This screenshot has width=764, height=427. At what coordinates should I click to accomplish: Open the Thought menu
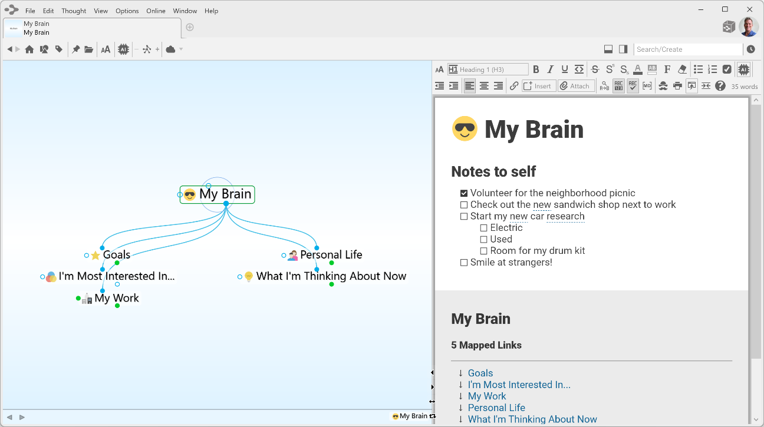coord(74,11)
